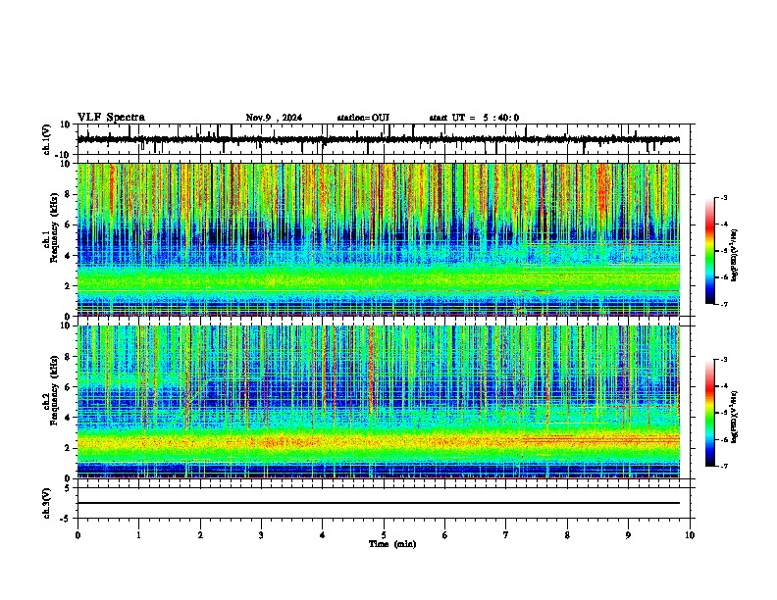Click the "start UT = 5 :40: 0" text
This screenshot has height=600, width=777.
pos(474,118)
